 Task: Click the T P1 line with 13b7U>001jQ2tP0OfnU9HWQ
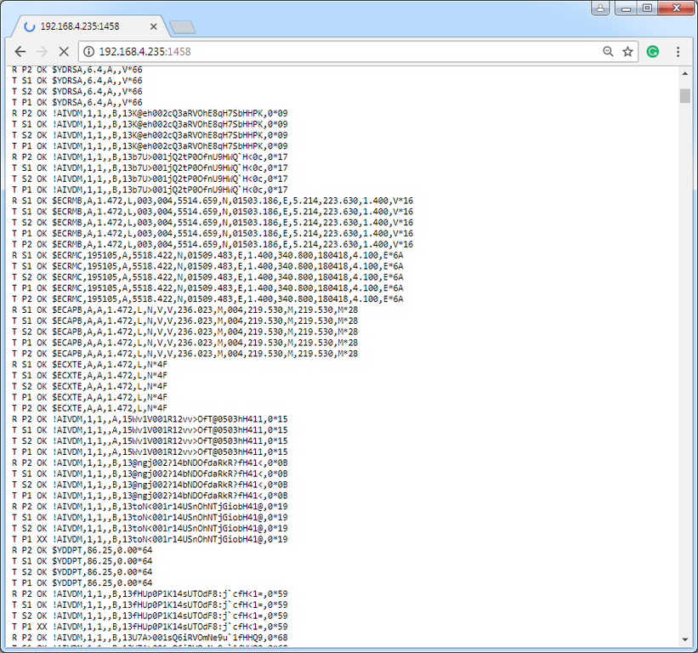(150, 190)
